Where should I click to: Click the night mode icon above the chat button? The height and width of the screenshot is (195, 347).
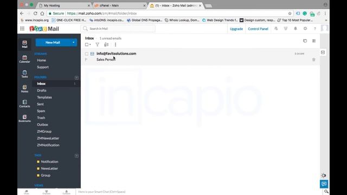click(324, 175)
